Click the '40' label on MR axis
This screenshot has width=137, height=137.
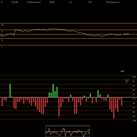[134, 90]
